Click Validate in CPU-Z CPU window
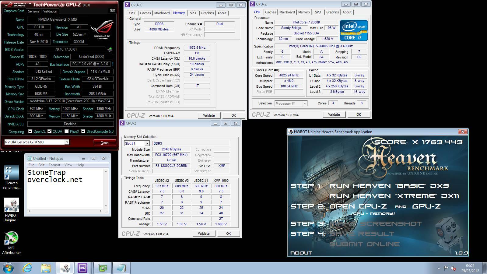 click(x=334, y=114)
